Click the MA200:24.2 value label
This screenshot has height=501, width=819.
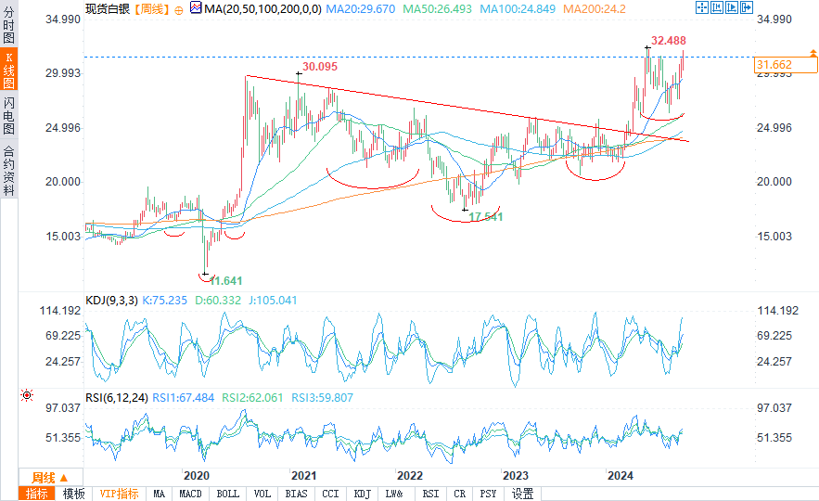pyautogui.click(x=595, y=9)
